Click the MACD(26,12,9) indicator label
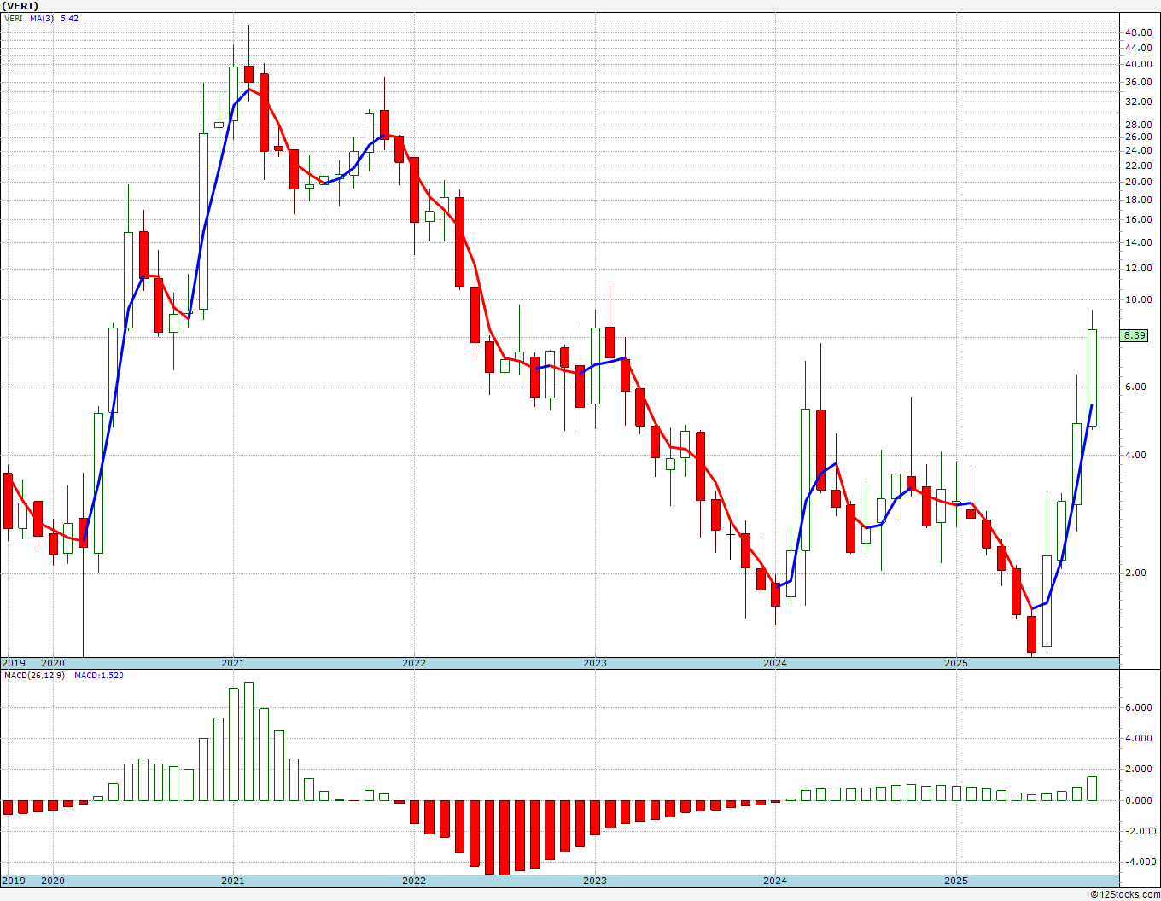This screenshot has width=1161, height=901. tap(34, 675)
